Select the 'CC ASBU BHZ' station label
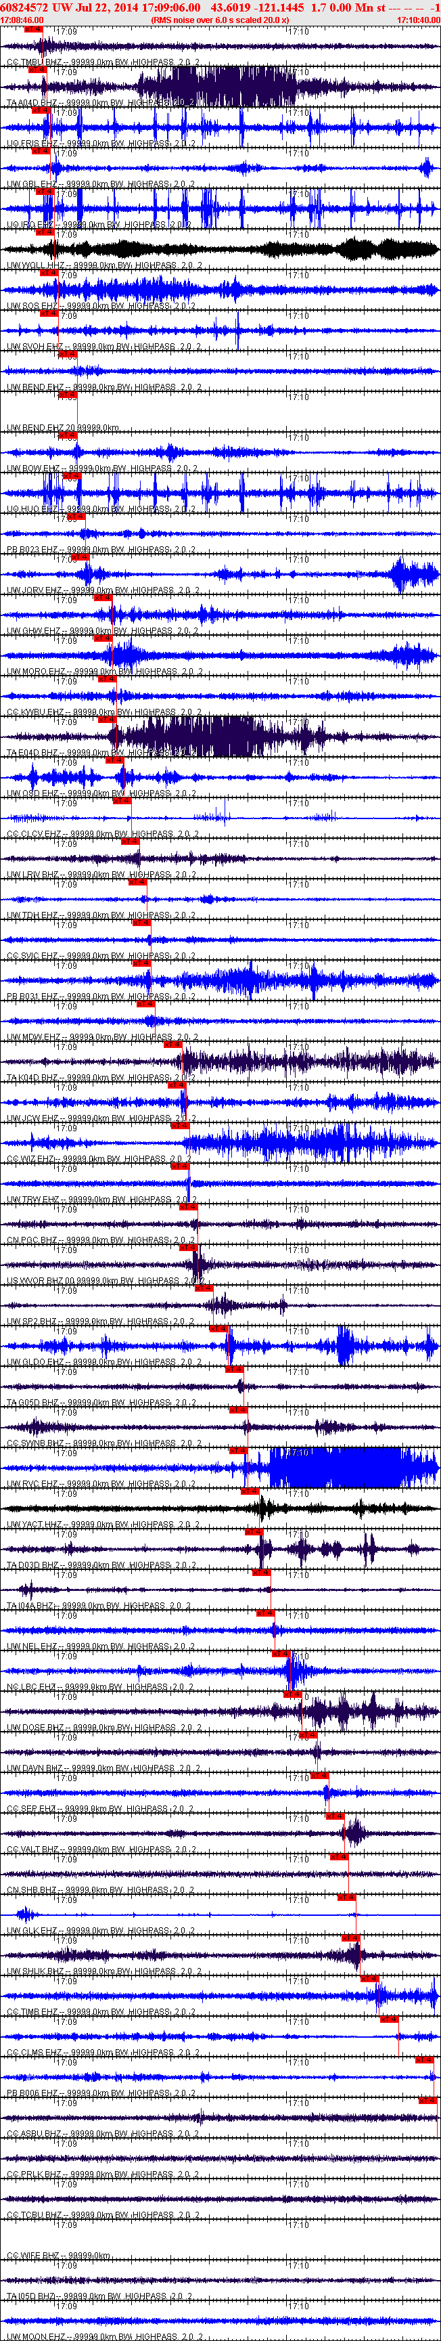Screen dimensions: 441x2341 (34, 2133)
